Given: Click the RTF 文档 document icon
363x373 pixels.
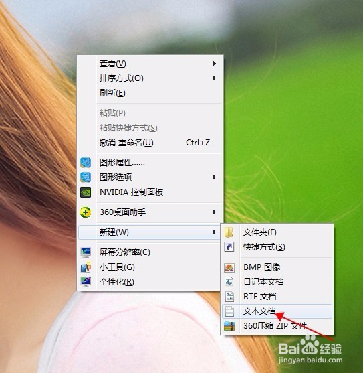Looking at the screenshot, I should click(x=229, y=297).
